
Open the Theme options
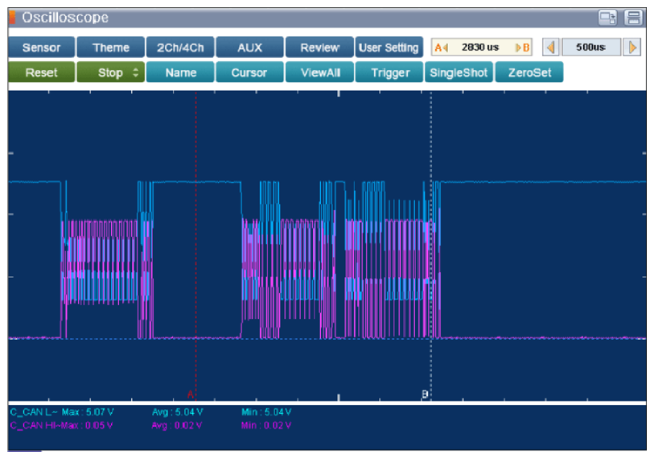(x=110, y=48)
